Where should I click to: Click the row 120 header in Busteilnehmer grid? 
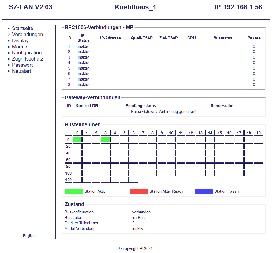pyautogui.click(x=68, y=180)
